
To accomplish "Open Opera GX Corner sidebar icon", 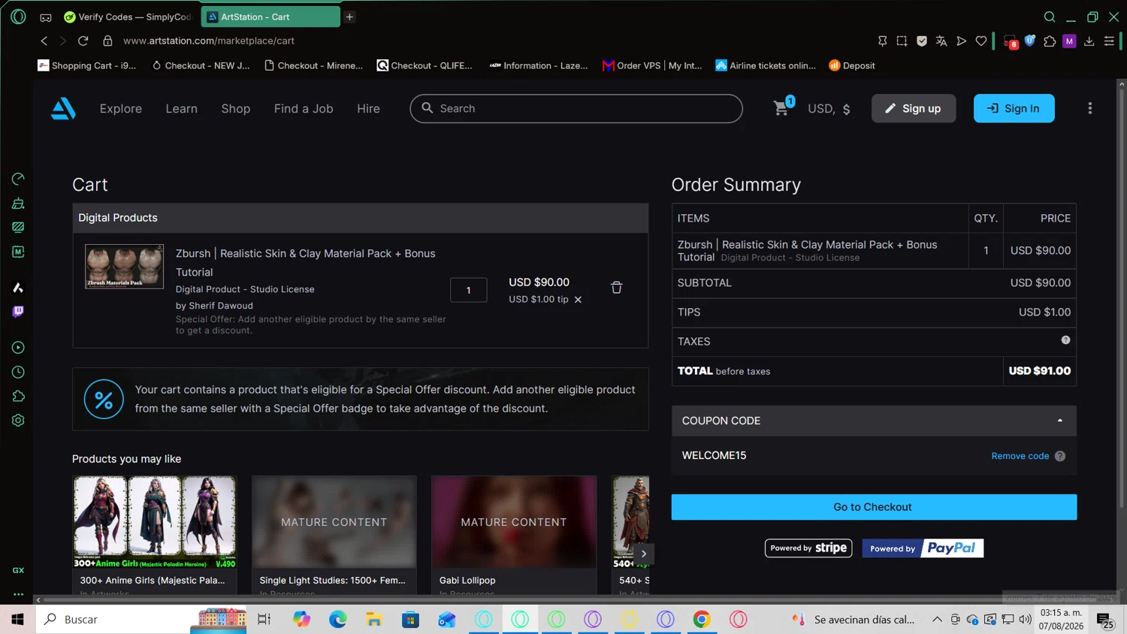I will coord(18,570).
